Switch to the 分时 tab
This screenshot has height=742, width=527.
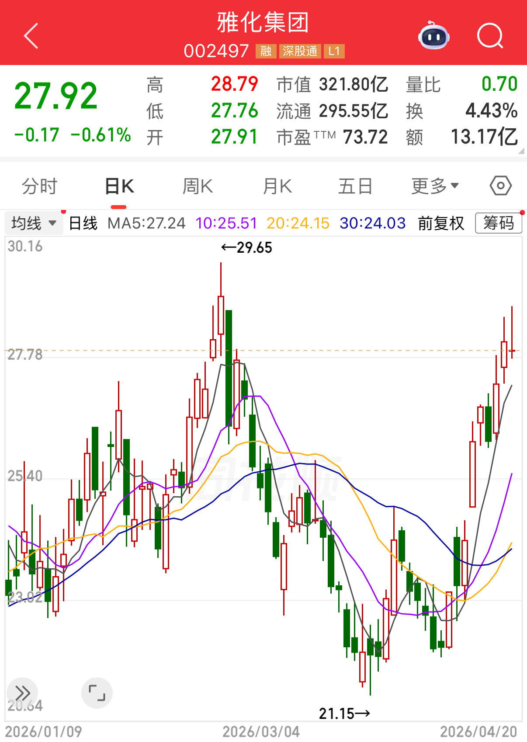pos(39,186)
